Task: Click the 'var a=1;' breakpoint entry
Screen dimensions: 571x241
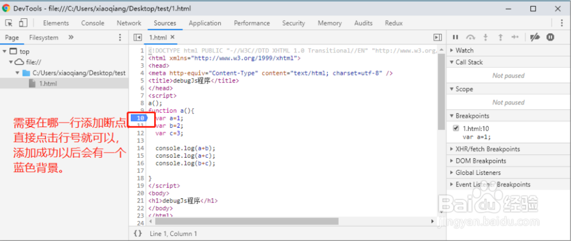Action: click(477, 137)
